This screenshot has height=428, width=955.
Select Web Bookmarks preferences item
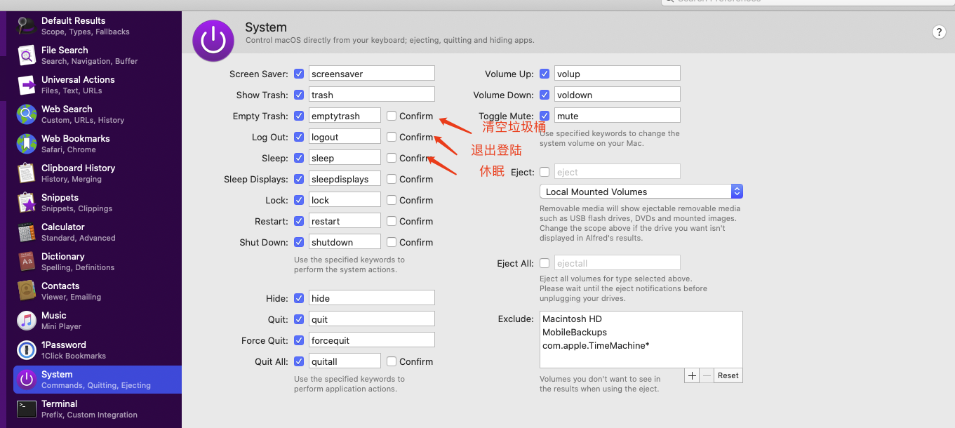pos(98,144)
